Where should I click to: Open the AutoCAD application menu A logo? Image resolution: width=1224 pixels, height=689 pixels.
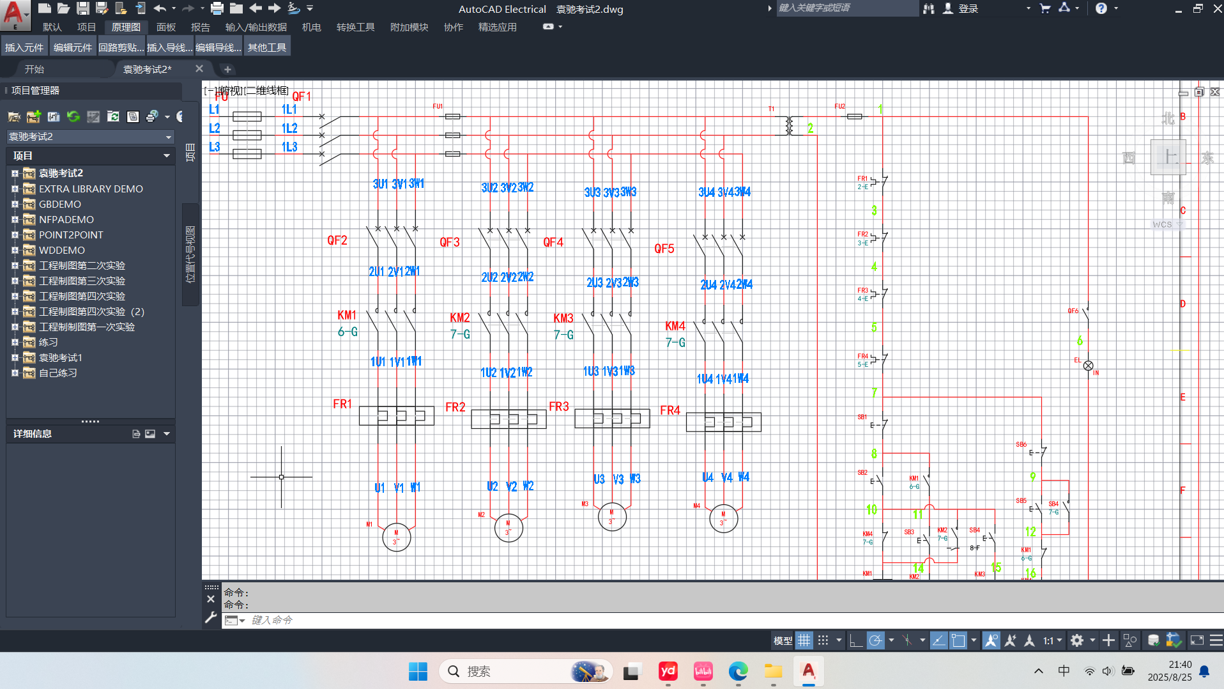tap(14, 14)
